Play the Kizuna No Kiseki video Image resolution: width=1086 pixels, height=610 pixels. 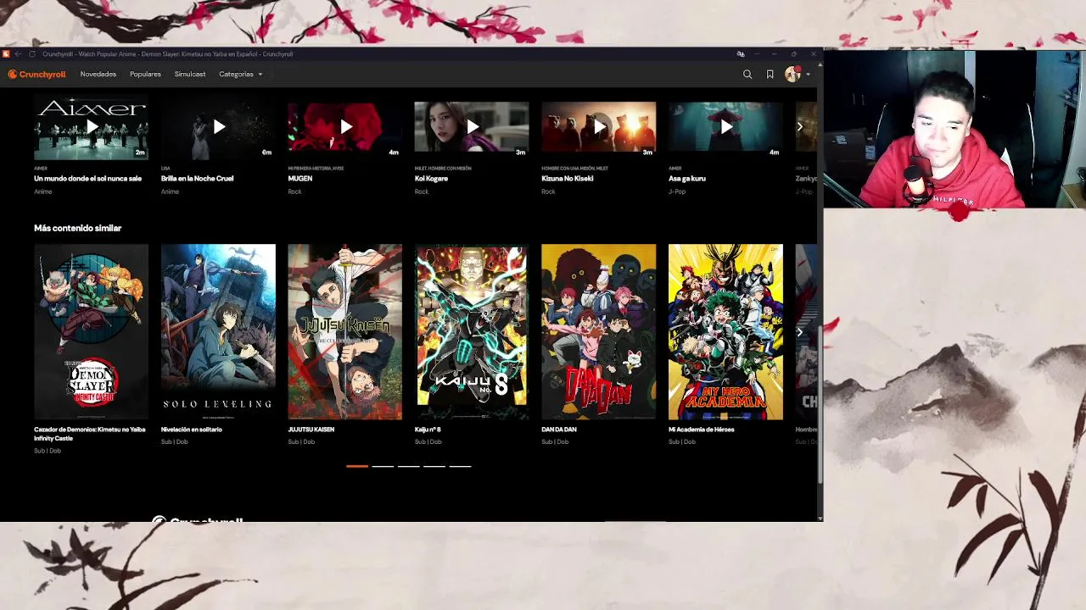(599, 127)
